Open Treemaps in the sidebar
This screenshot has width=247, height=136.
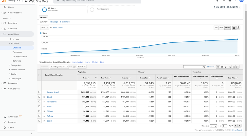tap(17, 52)
